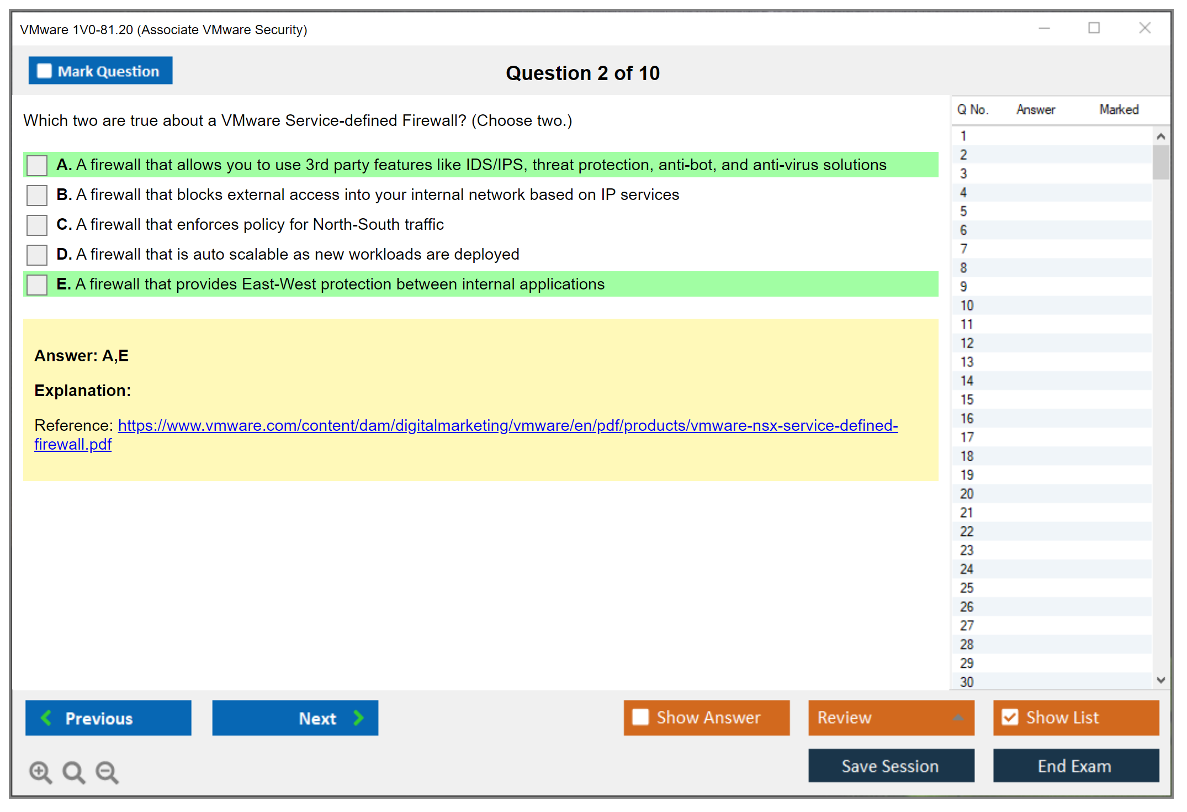Click the green left chevron on Previous
This screenshot has height=812, width=1187.
[47, 718]
